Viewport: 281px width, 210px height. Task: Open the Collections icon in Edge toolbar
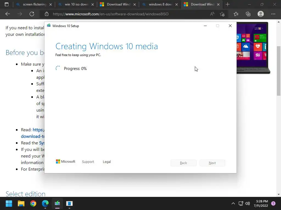(248, 14)
